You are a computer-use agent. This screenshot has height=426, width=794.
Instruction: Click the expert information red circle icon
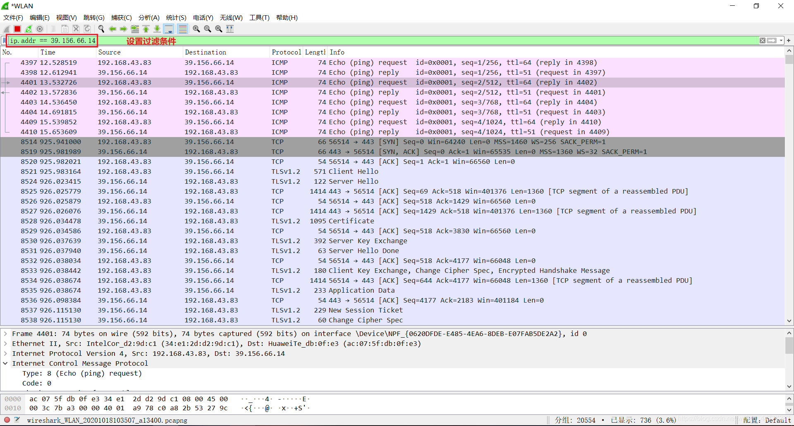pyautogui.click(x=7, y=420)
